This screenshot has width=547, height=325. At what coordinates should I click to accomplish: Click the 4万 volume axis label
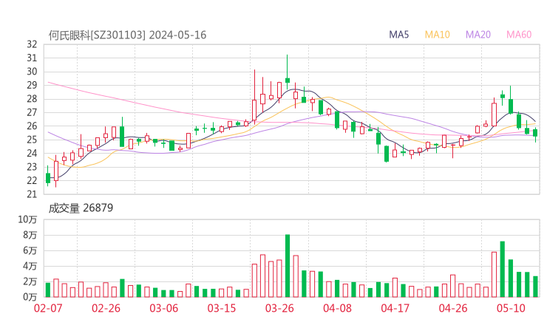pos(30,267)
